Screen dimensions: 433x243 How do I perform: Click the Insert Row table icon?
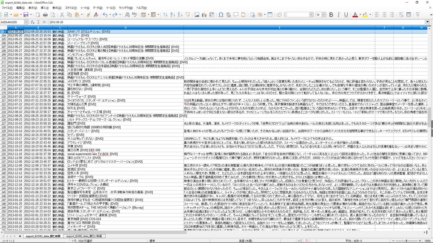(x=144, y=15)
